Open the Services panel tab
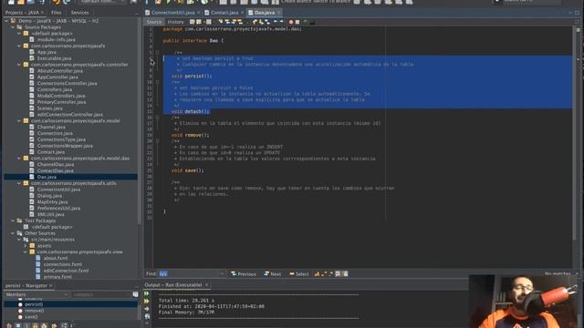 point(79,13)
